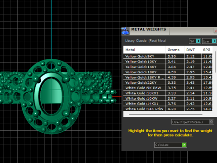Select the Yellow Gold:22KY row

point(168,82)
